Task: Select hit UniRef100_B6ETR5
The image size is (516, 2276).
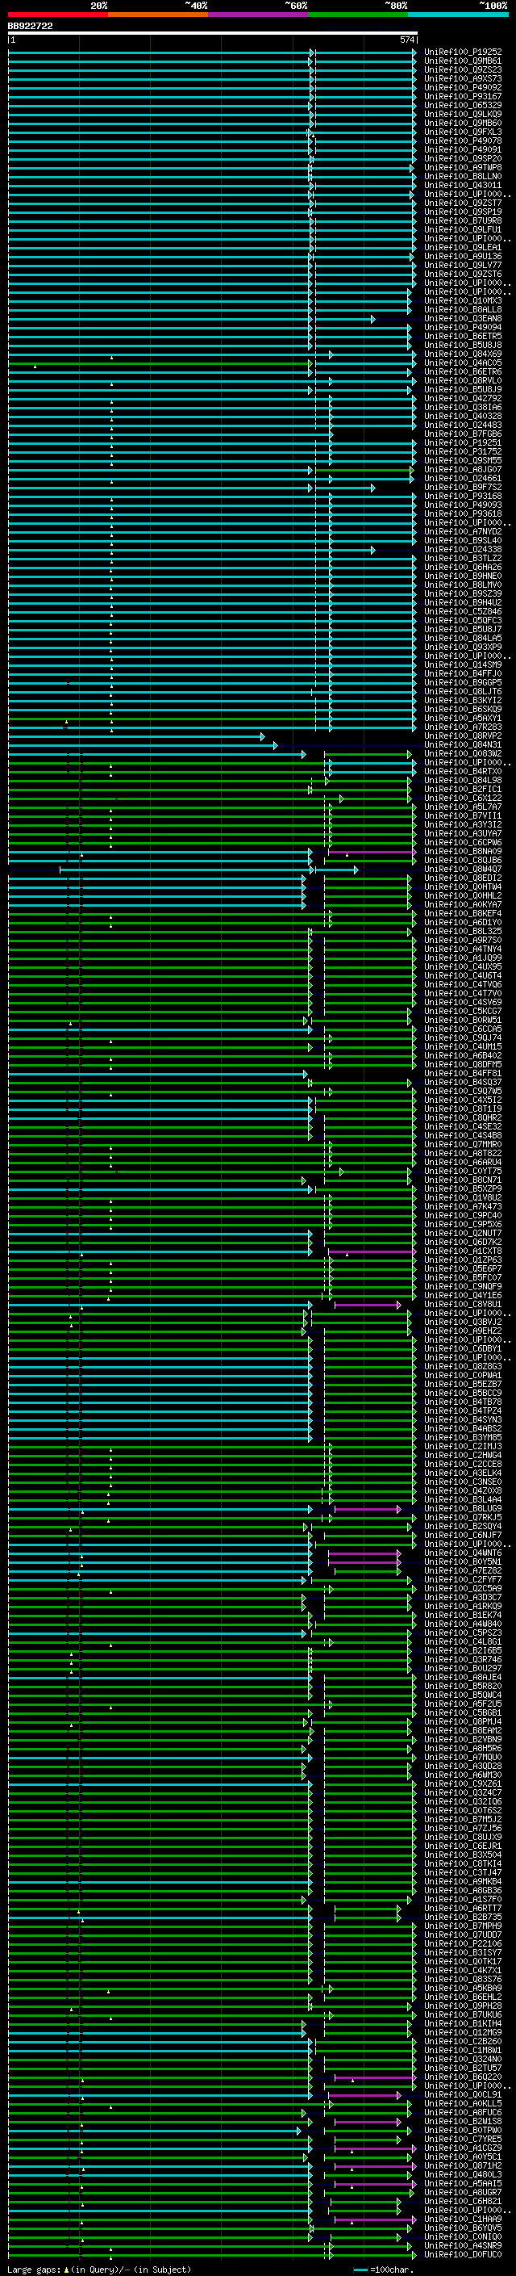Action: [x=463, y=337]
